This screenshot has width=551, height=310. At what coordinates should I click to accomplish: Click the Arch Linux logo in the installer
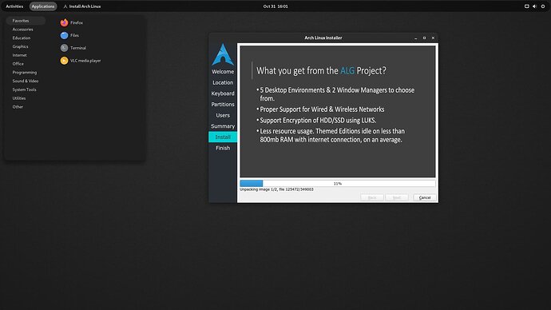tap(223, 54)
